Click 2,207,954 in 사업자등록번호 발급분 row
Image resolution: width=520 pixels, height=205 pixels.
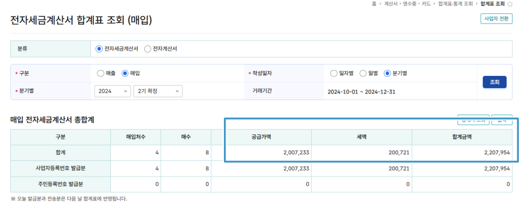coord(497,168)
